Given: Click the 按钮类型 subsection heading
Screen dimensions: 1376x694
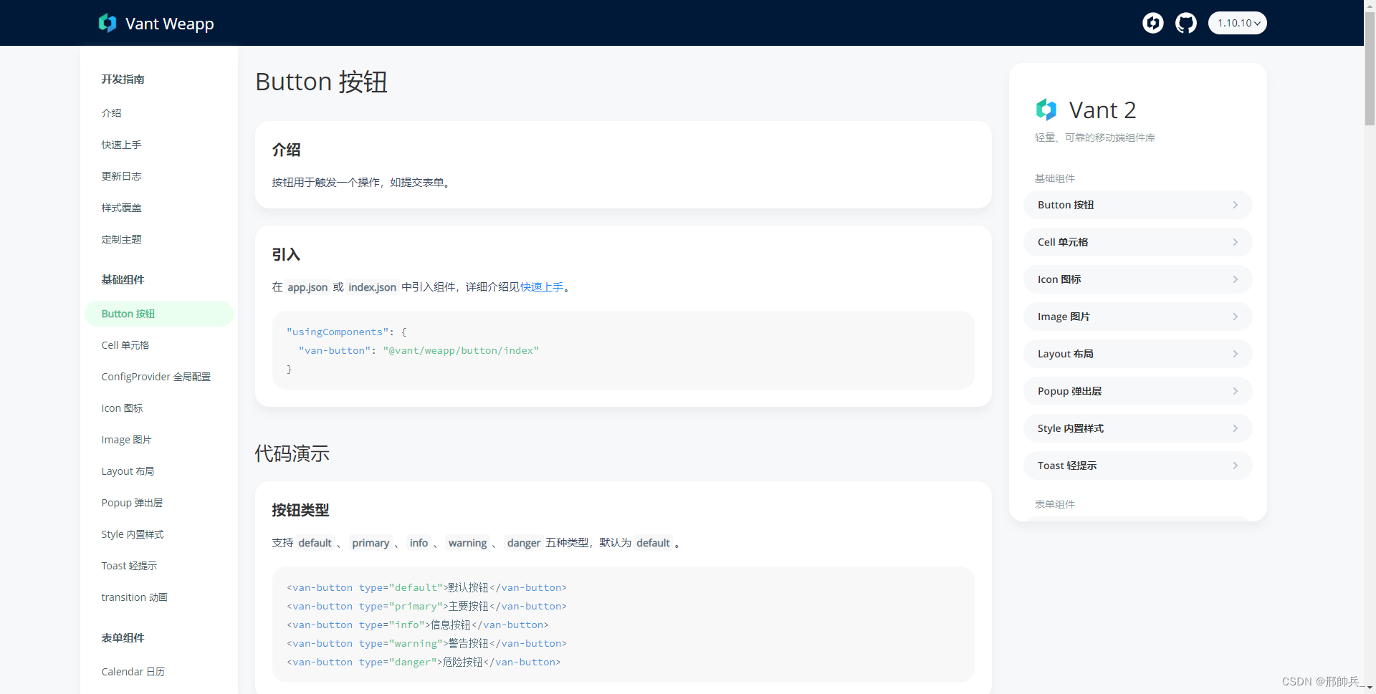Looking at the screenshot, I should [300, 510].
